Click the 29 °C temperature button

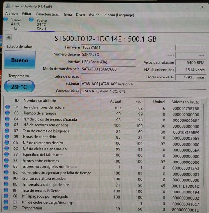[x=19, y=87]
